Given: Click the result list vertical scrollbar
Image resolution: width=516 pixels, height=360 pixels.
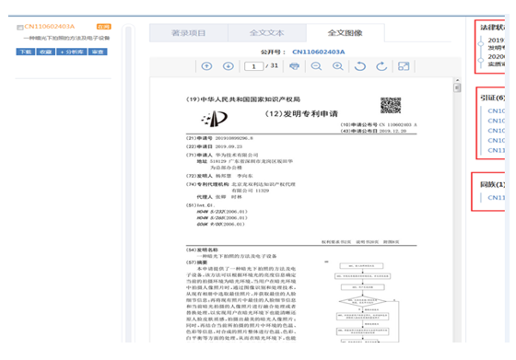Looking at the screenshot, I should (129, 184).
